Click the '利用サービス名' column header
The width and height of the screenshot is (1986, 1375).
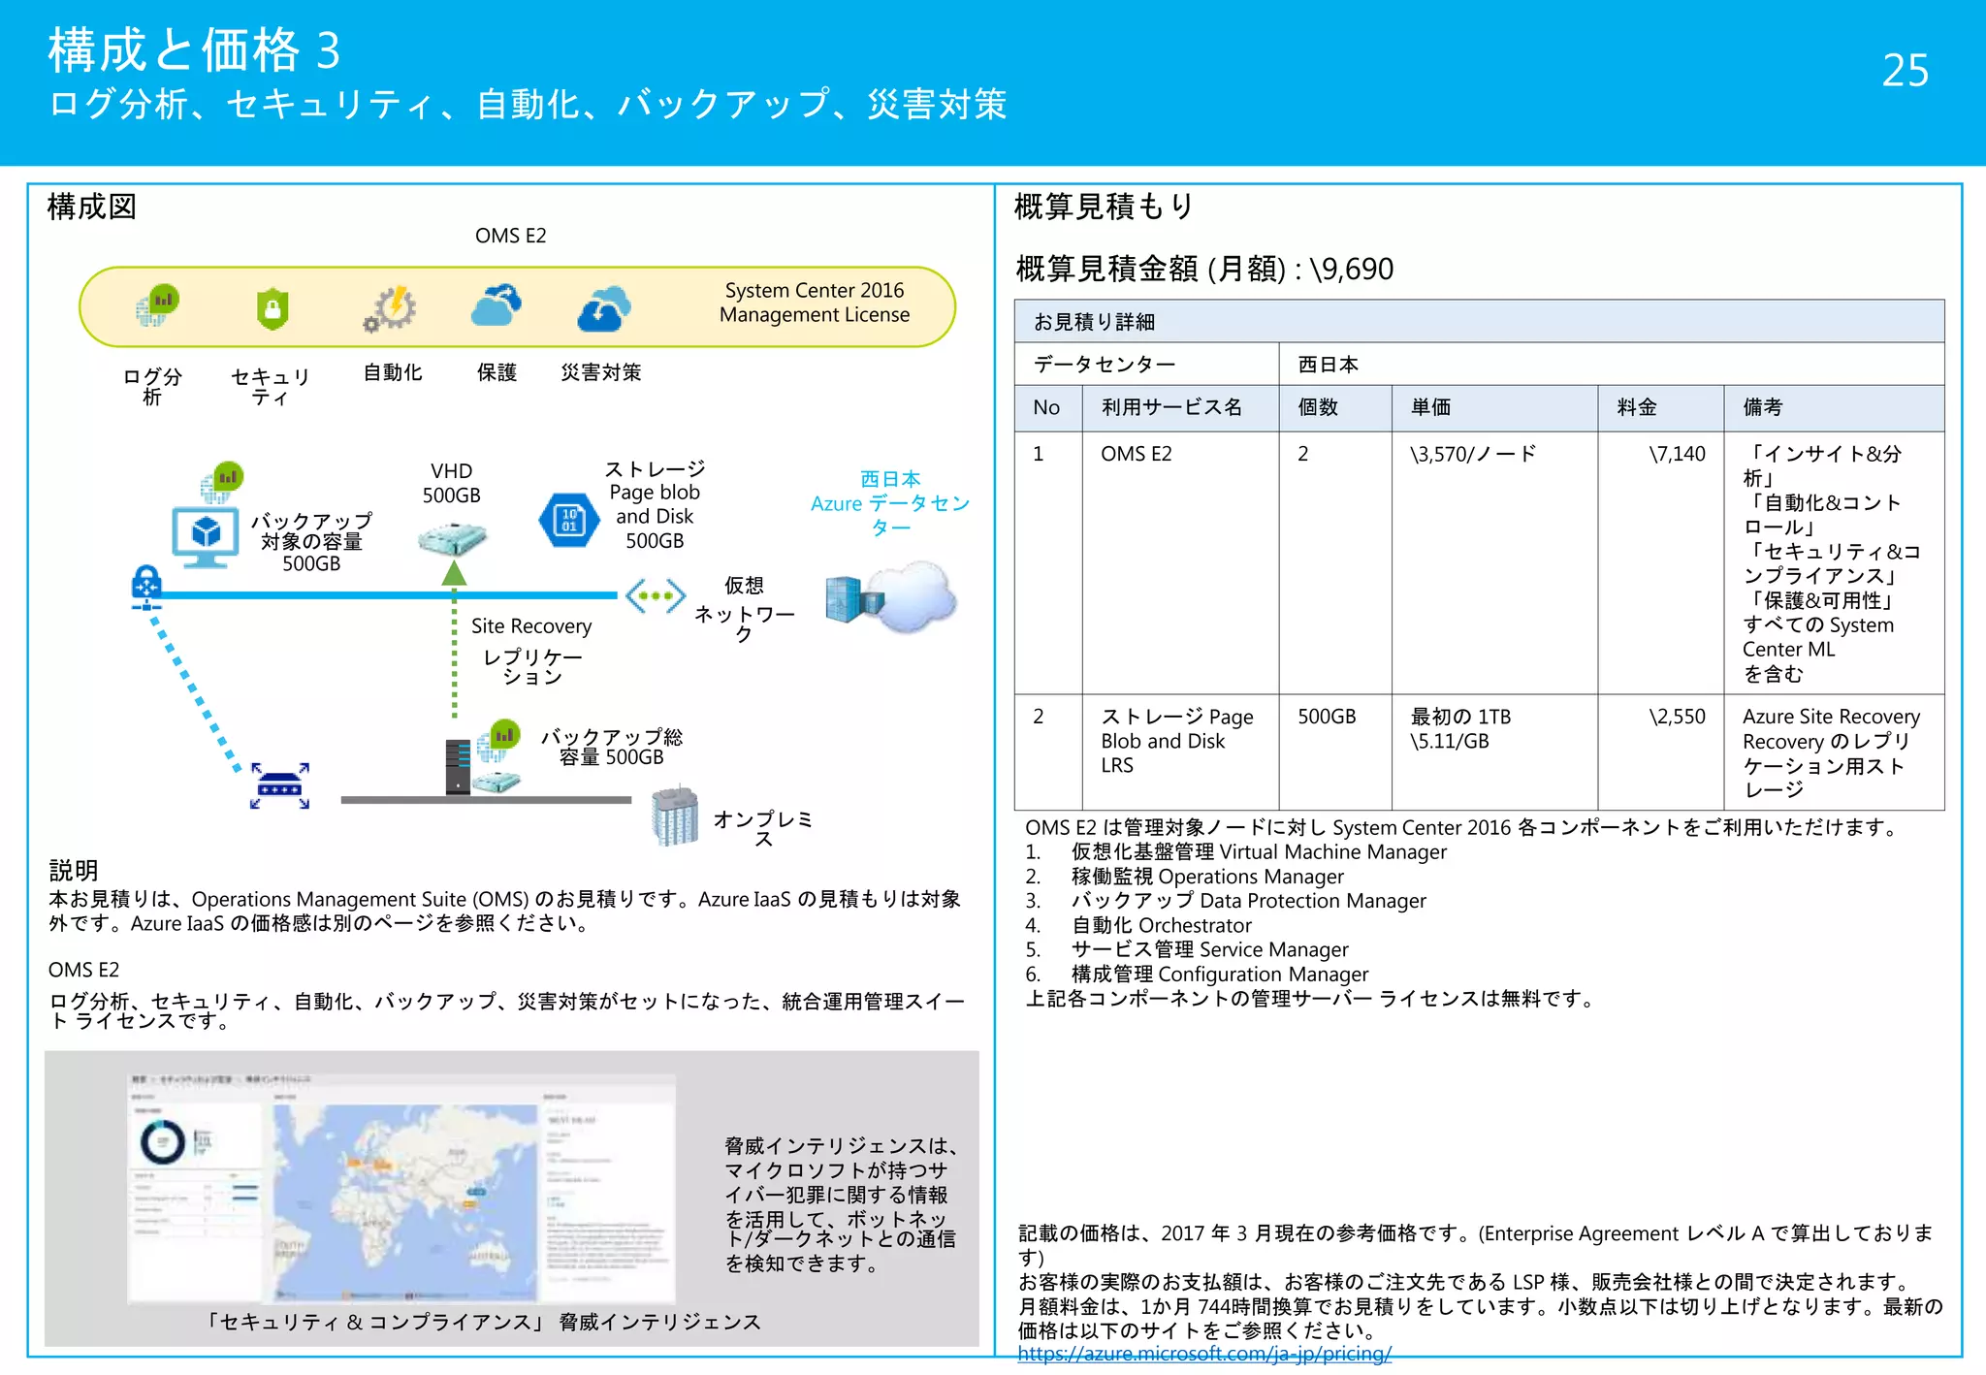[x=1180, y=407]
